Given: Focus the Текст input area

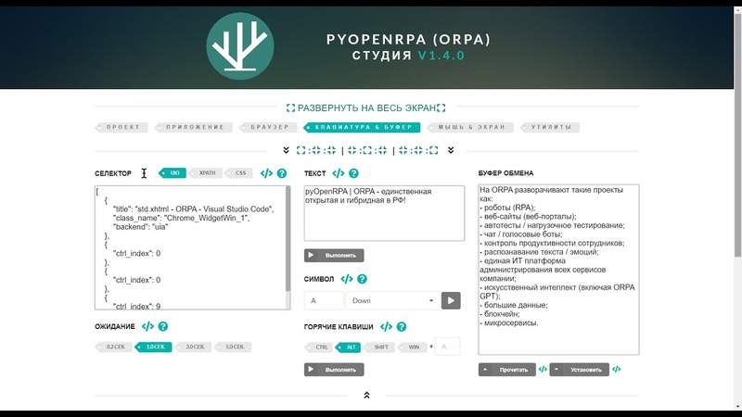Looking at the screenshot, I should click(x=384, y=213).
